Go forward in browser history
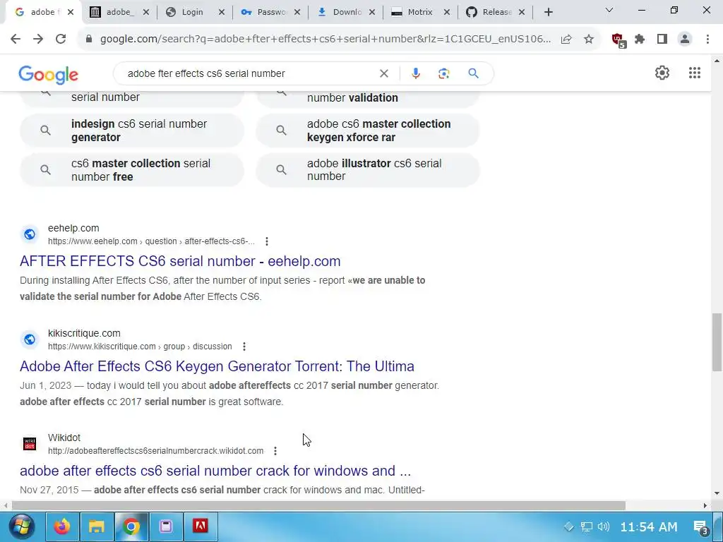 point(38,40)
